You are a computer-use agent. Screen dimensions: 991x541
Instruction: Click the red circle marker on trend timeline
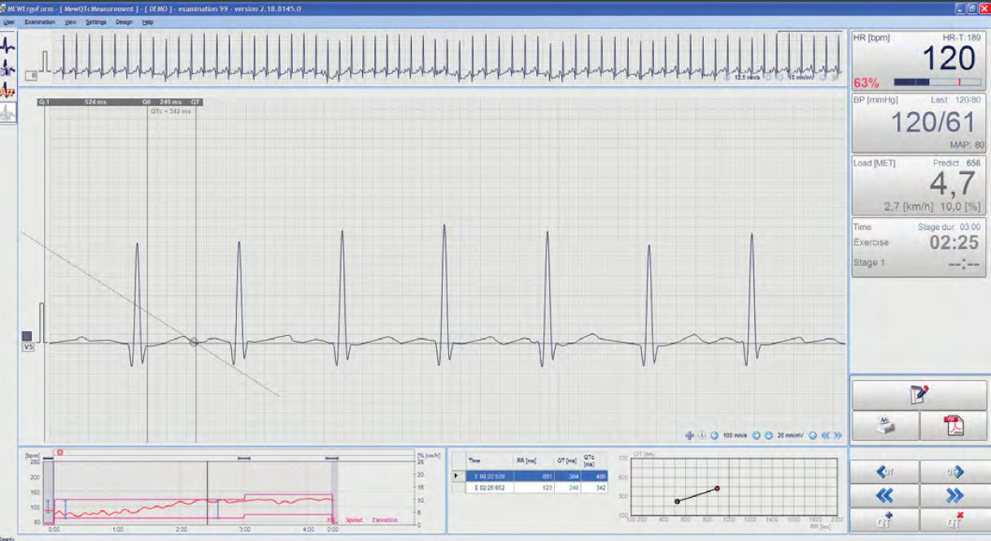click(x=59, y=452)
